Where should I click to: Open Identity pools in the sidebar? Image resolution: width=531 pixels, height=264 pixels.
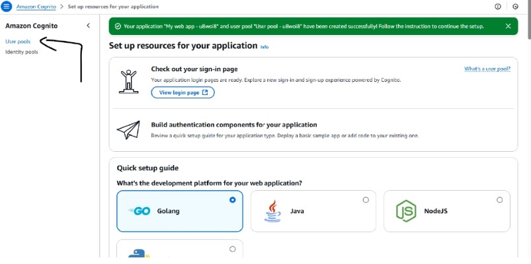(x=22, y=52)
